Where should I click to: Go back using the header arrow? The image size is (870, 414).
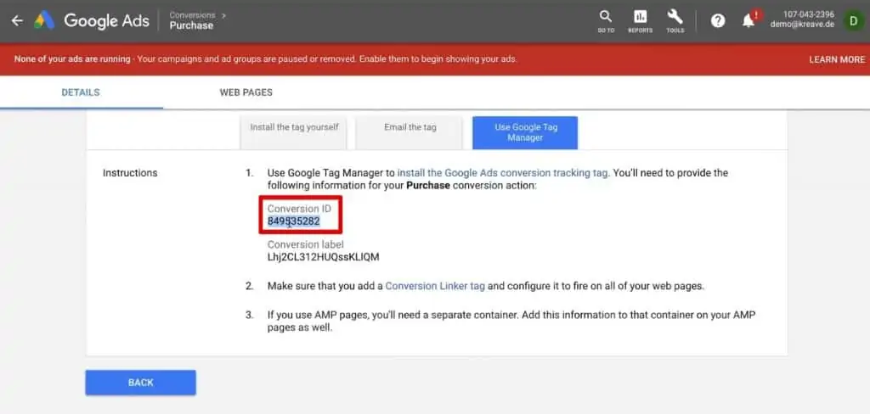17,21
